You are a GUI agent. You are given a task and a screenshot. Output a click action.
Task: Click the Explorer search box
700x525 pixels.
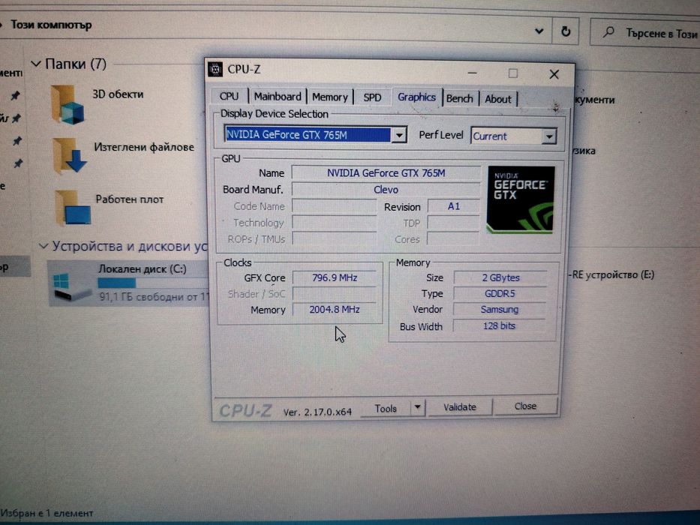[645, 32]
